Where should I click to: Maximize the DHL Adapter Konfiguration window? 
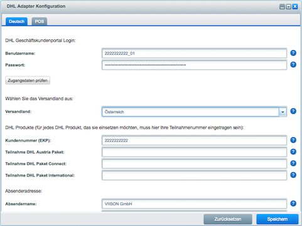(288, 7)
